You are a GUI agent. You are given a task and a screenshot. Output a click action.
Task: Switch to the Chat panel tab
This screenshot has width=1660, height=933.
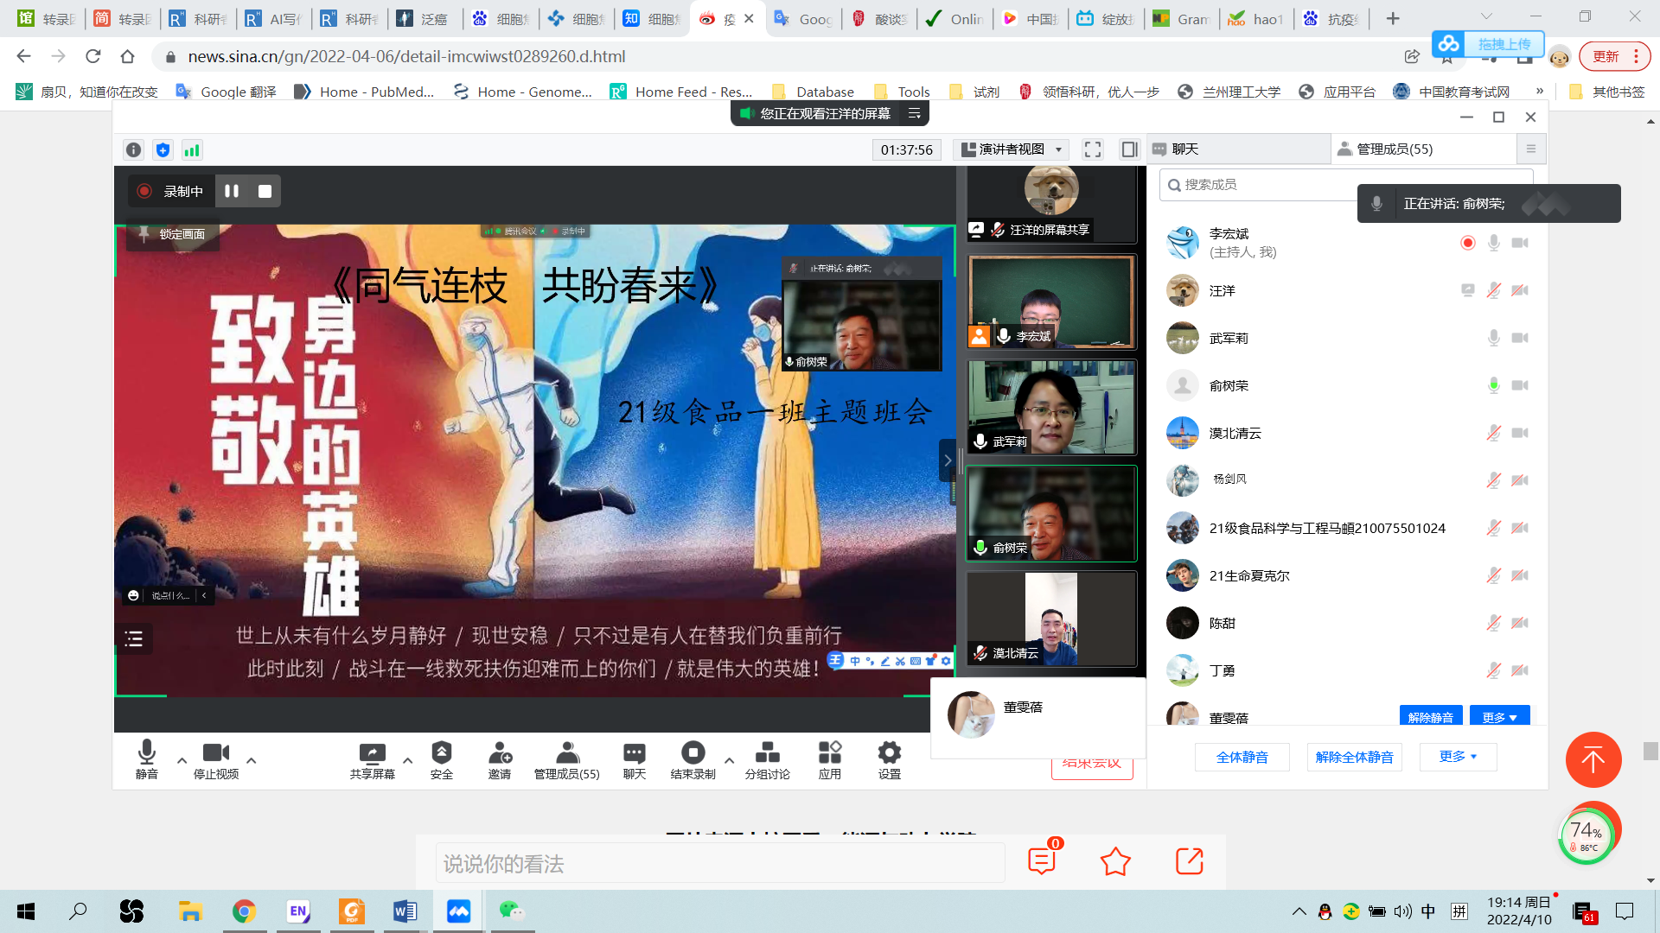pyautogui.click(x=1184, y=149)
